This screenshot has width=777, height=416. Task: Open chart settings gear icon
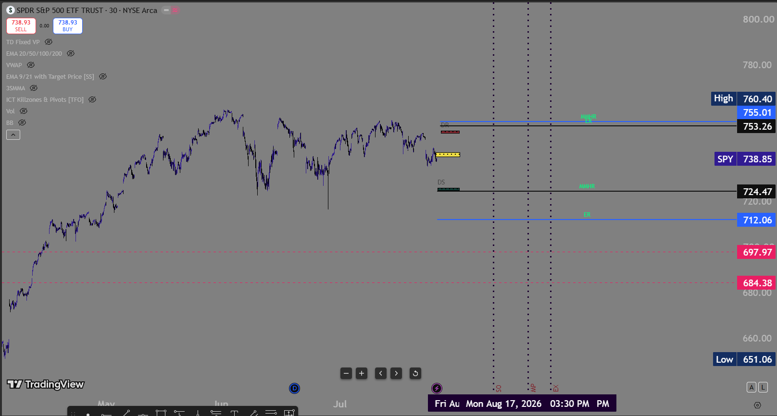pos(757,405)
